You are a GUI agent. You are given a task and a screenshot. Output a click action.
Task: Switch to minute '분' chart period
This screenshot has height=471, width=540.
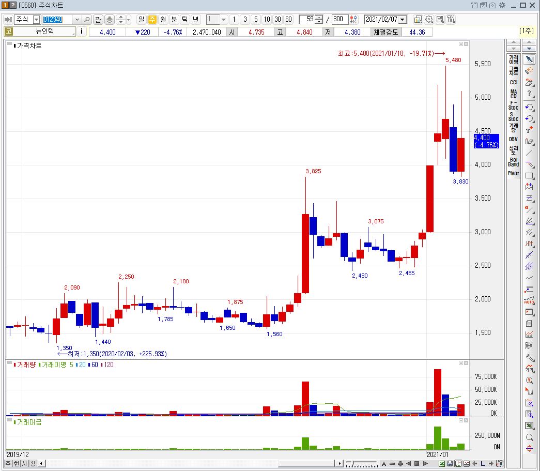pyautogui.click(x=174, y=20)
